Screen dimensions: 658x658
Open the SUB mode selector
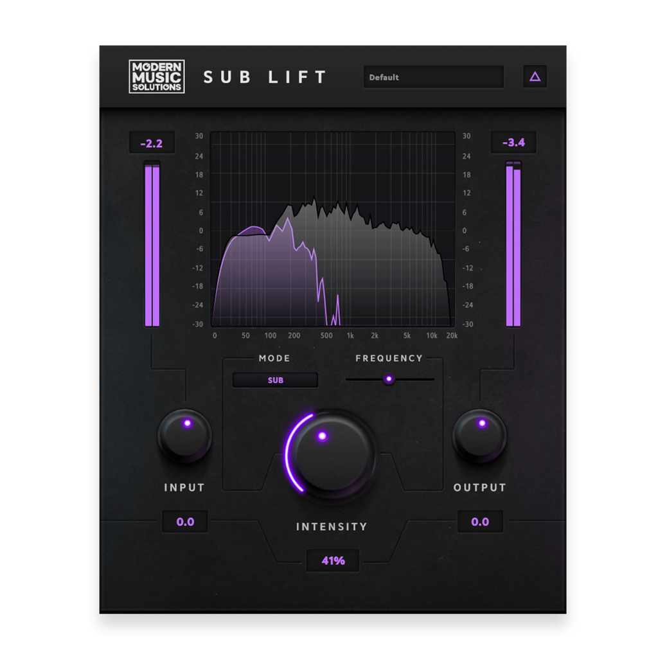pyautogui.click(x=275, y=380)
